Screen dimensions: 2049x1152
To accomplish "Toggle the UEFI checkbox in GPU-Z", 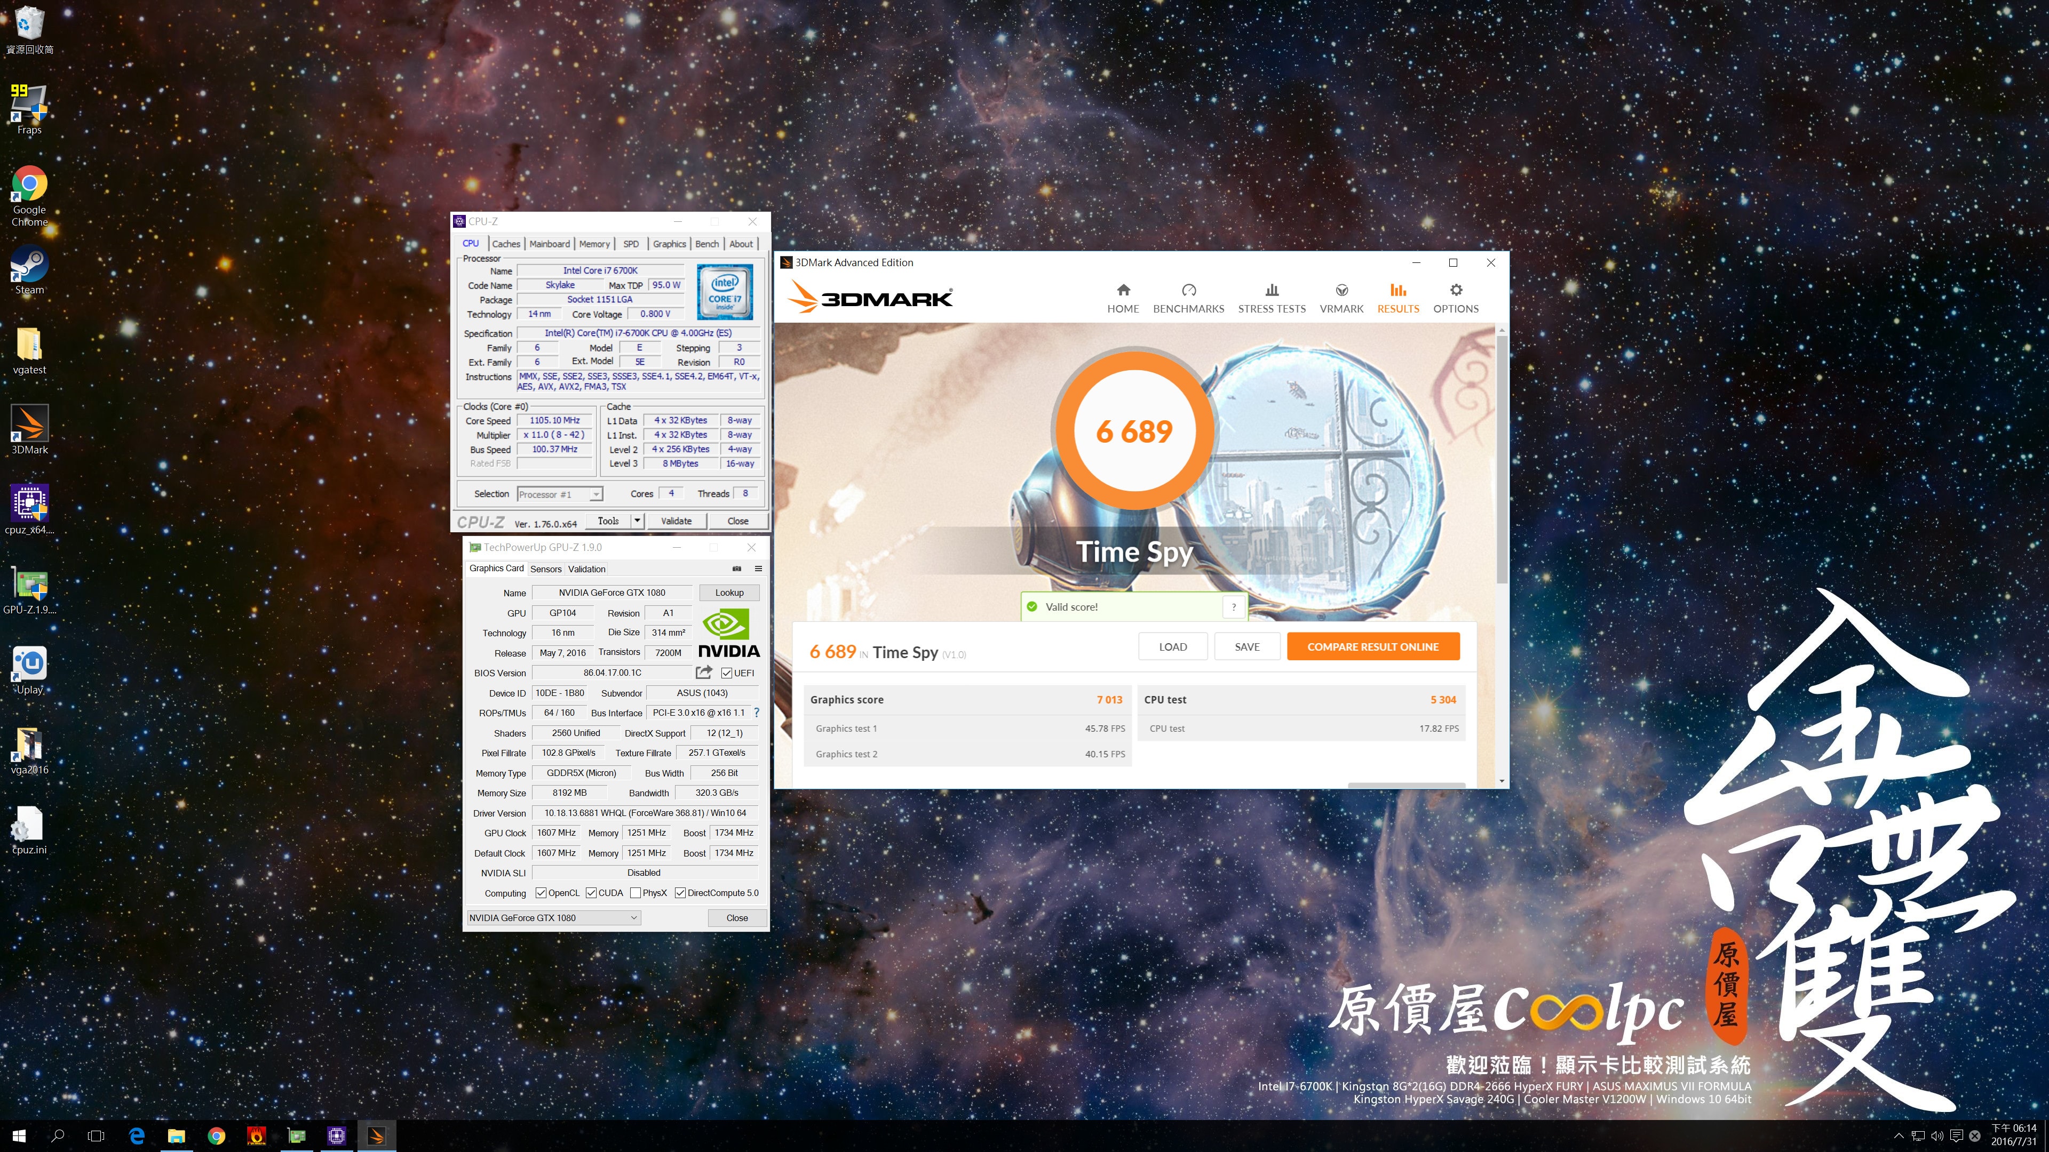I will (726, 673).
